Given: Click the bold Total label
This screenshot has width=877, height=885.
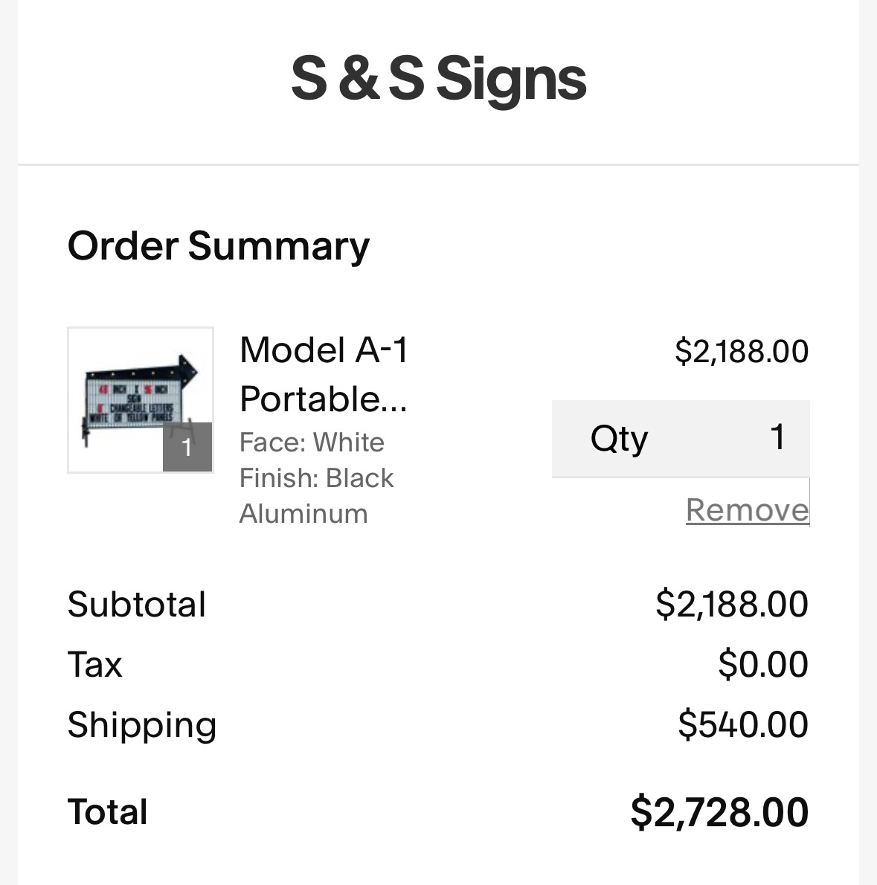Looking at the screenshot, I should click(108, 811).
